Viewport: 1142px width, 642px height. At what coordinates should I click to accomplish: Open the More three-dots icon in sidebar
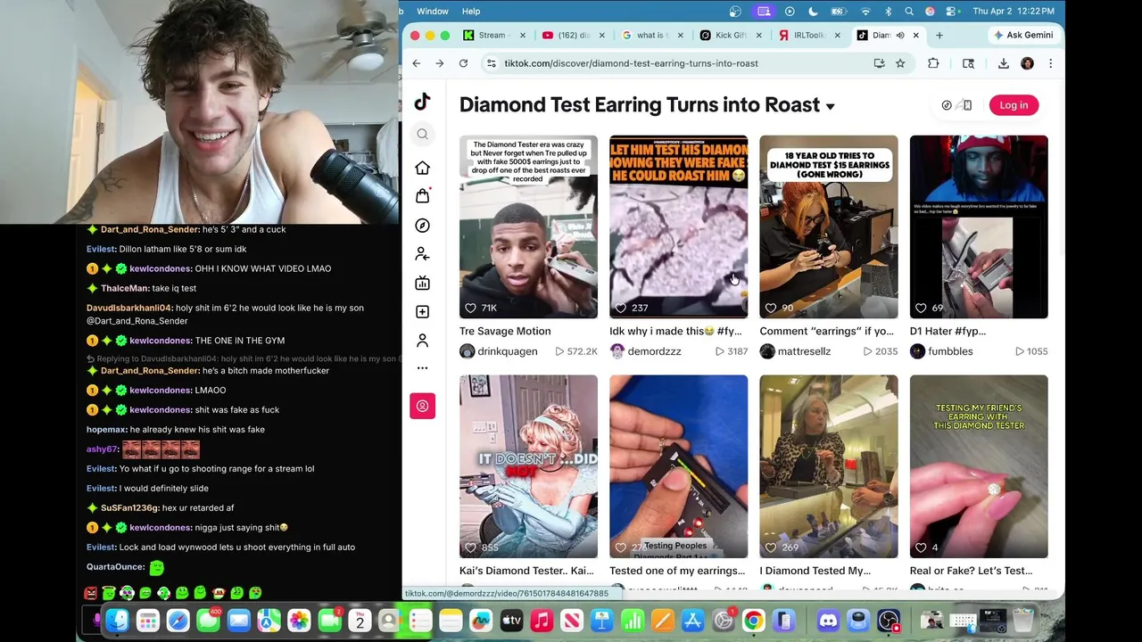422,367
